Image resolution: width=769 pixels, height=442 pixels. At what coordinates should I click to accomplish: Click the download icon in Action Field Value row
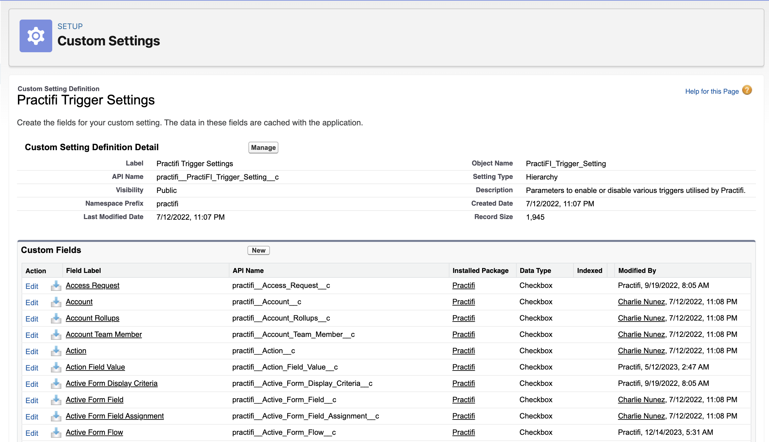(x=56, y=367)
